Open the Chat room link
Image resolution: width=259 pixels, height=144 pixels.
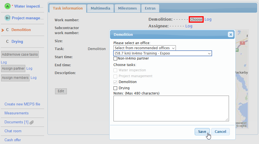[13, 131]
